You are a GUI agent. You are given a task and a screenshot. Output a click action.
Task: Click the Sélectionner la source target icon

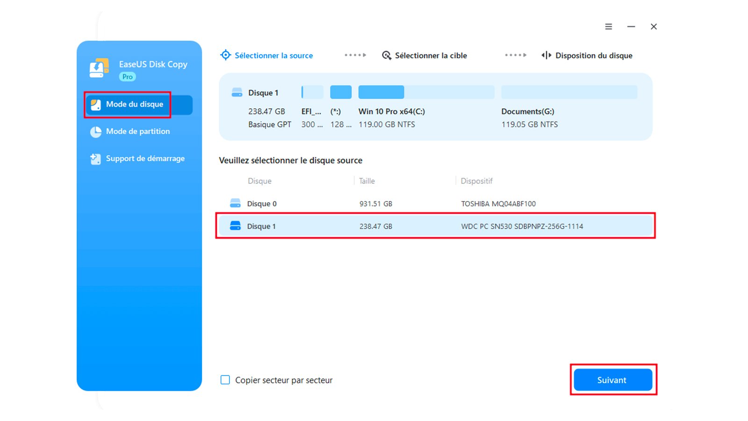coord(226,55)
